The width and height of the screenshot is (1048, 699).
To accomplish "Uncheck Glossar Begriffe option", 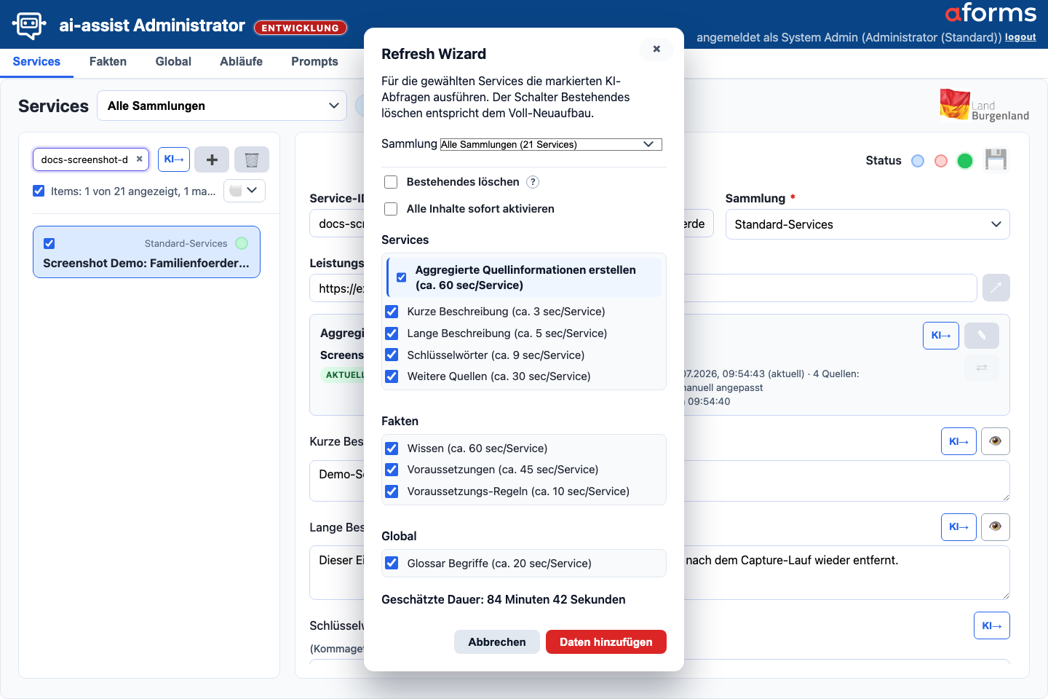I will [x=392, y=563].
